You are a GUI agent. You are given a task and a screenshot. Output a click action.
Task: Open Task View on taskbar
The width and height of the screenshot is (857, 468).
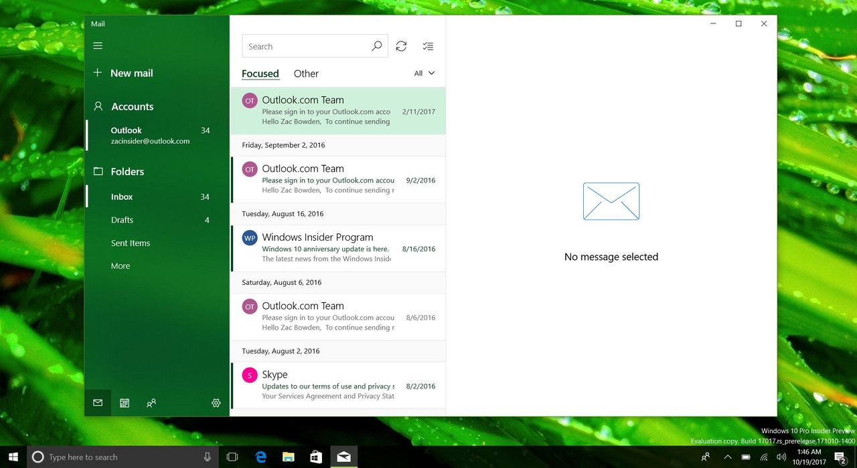coord(232,457)
